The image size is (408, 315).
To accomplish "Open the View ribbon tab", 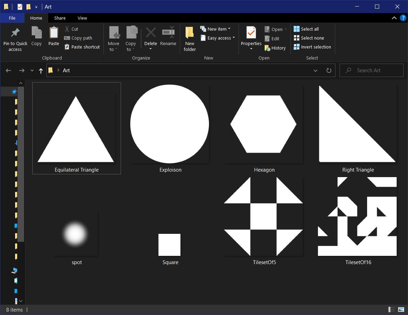I will (82, 18).
